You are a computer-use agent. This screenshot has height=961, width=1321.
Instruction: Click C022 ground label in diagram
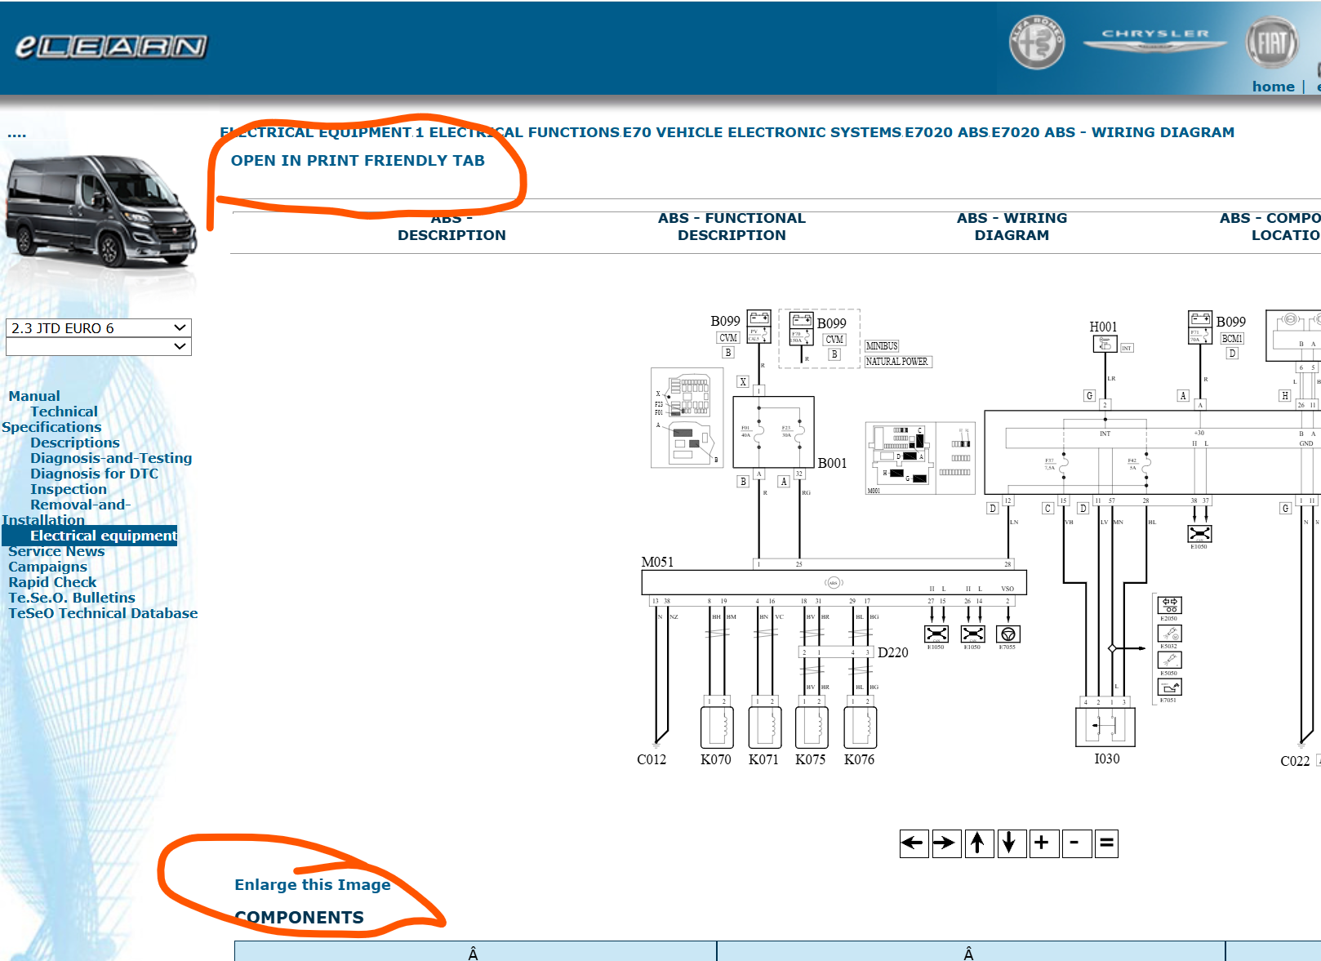coord(1295,761)
